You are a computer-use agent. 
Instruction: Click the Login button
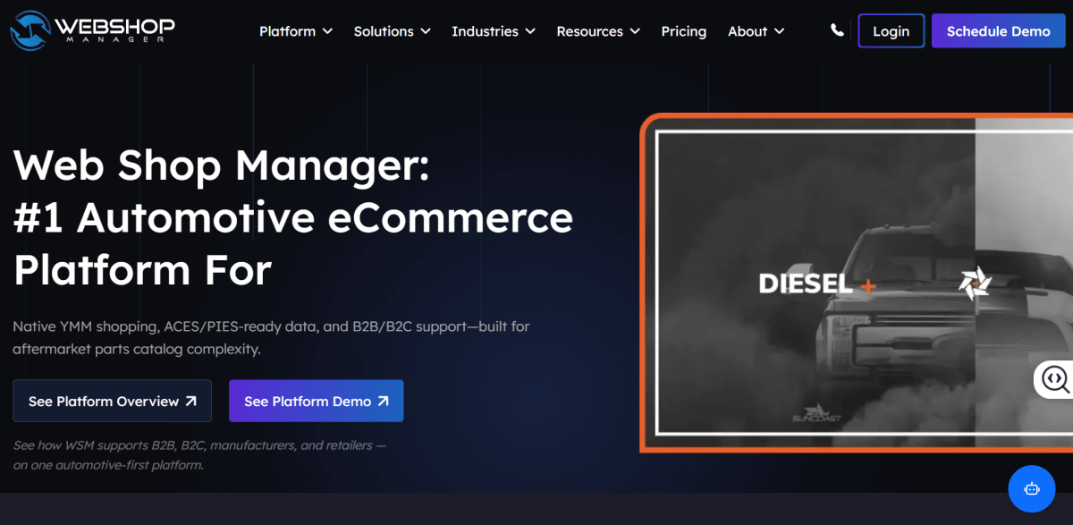[x=891, y=30]
